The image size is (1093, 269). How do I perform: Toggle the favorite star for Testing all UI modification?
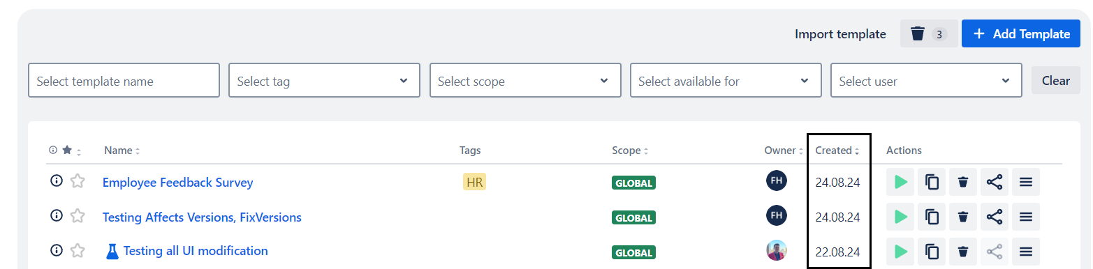[78, 250]
